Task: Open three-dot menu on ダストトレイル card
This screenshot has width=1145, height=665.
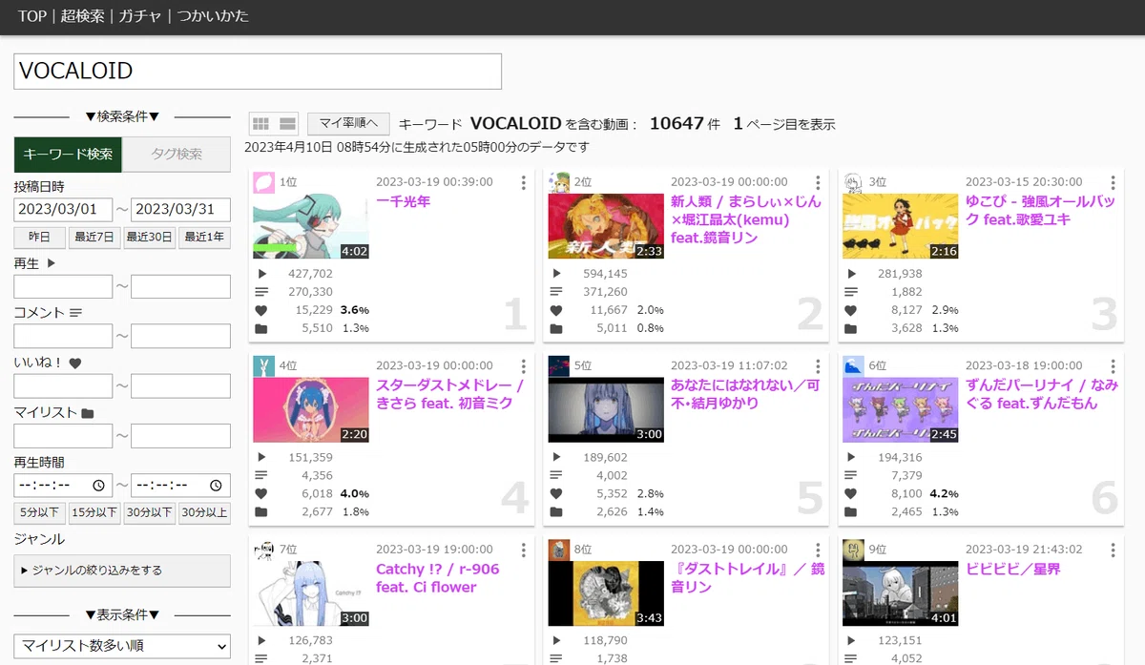Action: coord(818,551)
